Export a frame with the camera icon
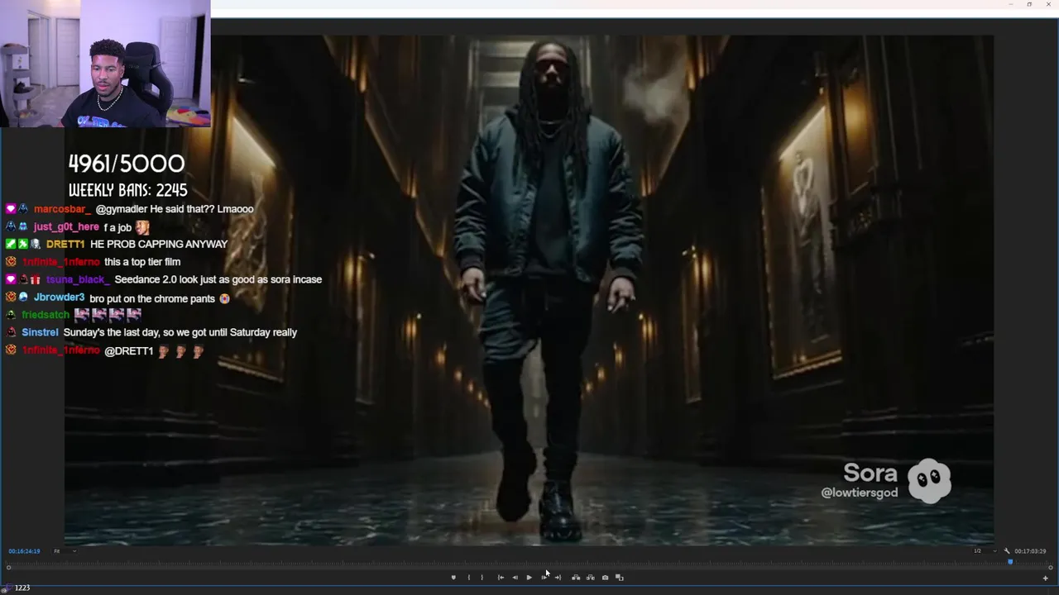 (605, 578)
